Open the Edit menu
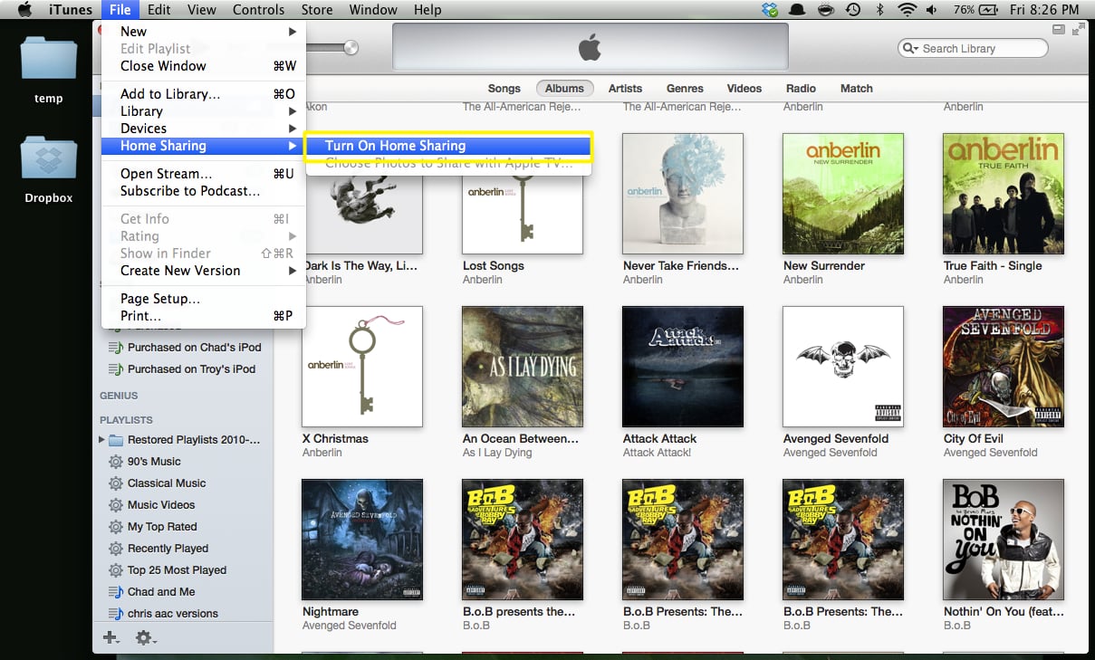 (159, 10)
